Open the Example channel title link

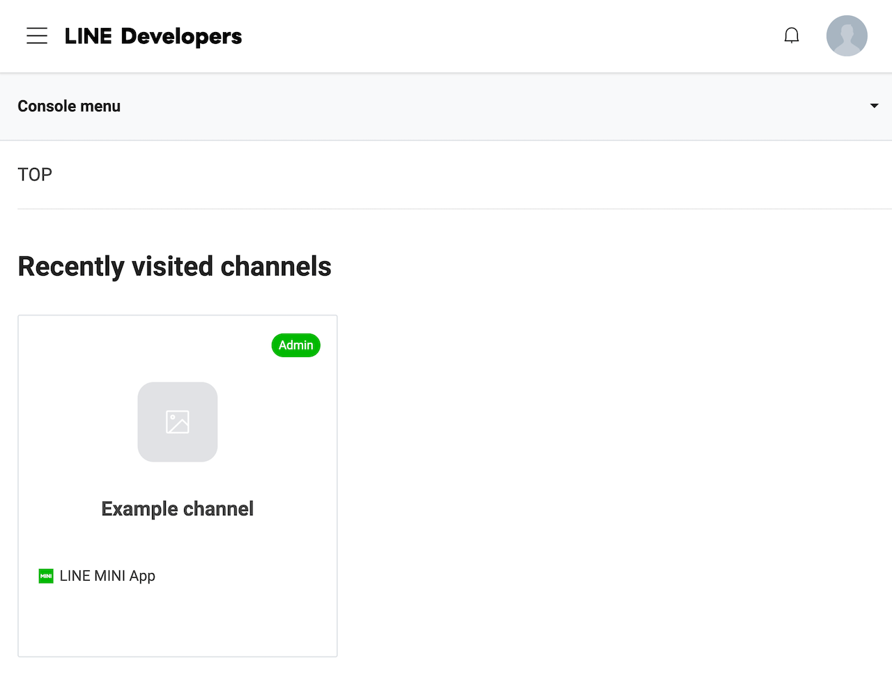click(177, 509)
